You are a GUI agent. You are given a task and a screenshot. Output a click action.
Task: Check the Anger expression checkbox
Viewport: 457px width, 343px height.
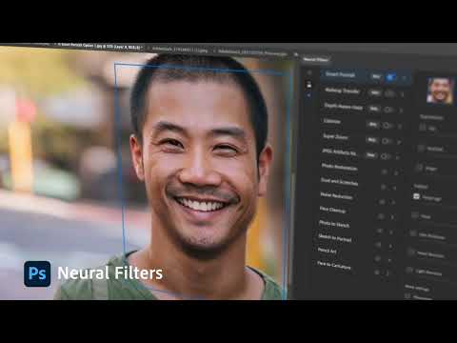pyautogui.click(x=420, y=167)
